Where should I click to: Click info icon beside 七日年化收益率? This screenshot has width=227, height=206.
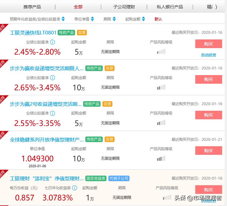[74, 188]
